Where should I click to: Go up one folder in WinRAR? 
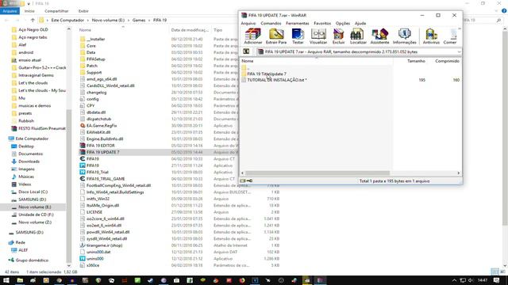[246, 51]
